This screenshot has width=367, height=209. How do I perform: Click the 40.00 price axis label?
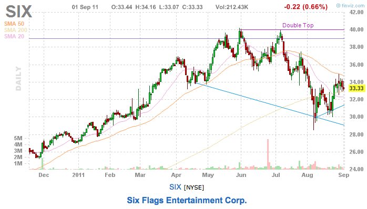[x=356, y=29]
